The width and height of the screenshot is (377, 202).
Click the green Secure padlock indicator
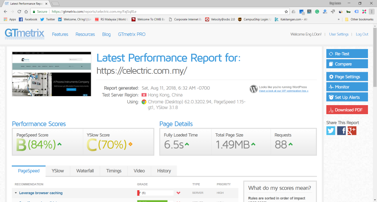(40, 11)
